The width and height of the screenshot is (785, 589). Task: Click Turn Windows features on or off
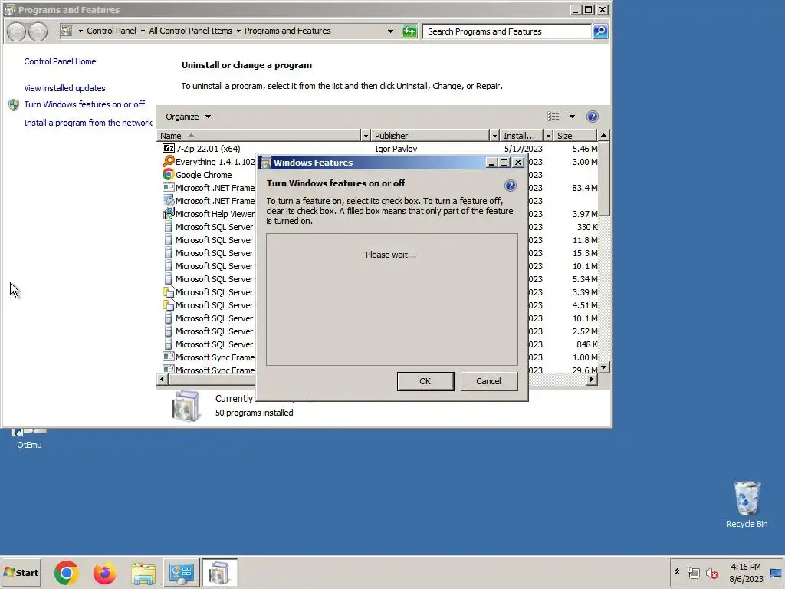pyautogui.click(x=84, y=104)
